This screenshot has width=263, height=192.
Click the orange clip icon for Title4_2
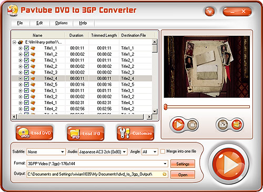pyautogui.click(x=33, y=109)
